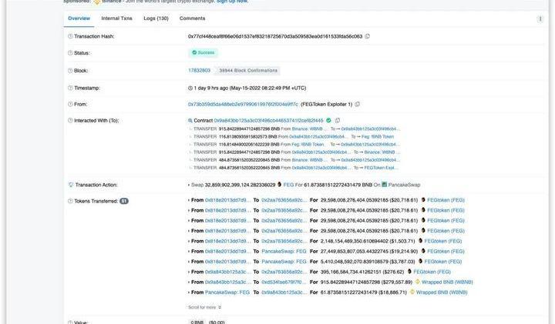Click help icon beside Timestamp label
This screenshot has width=555, height=324.
tap(70, 88)
